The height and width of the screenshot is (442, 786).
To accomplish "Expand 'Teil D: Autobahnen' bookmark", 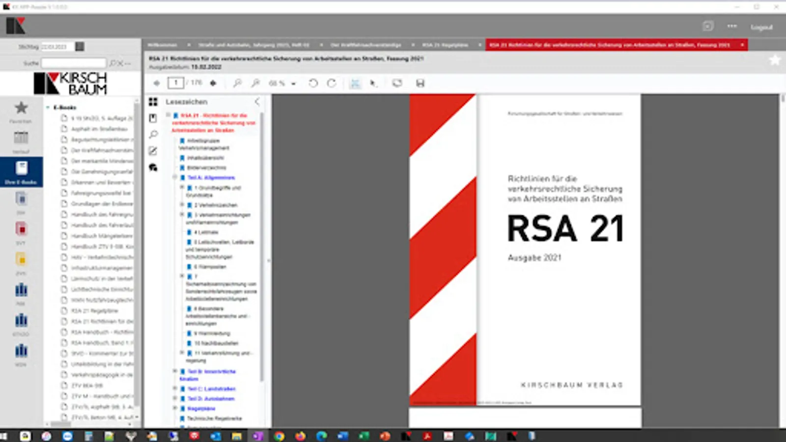I will 175,398.
